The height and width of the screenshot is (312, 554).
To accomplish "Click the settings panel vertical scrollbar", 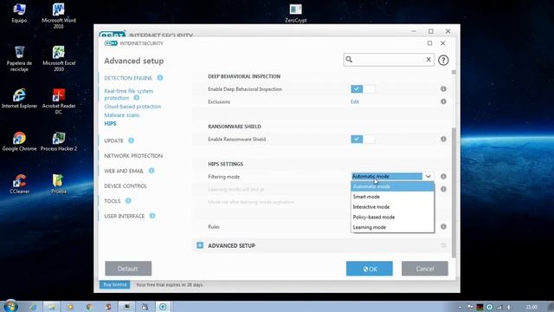I will 454,192.
